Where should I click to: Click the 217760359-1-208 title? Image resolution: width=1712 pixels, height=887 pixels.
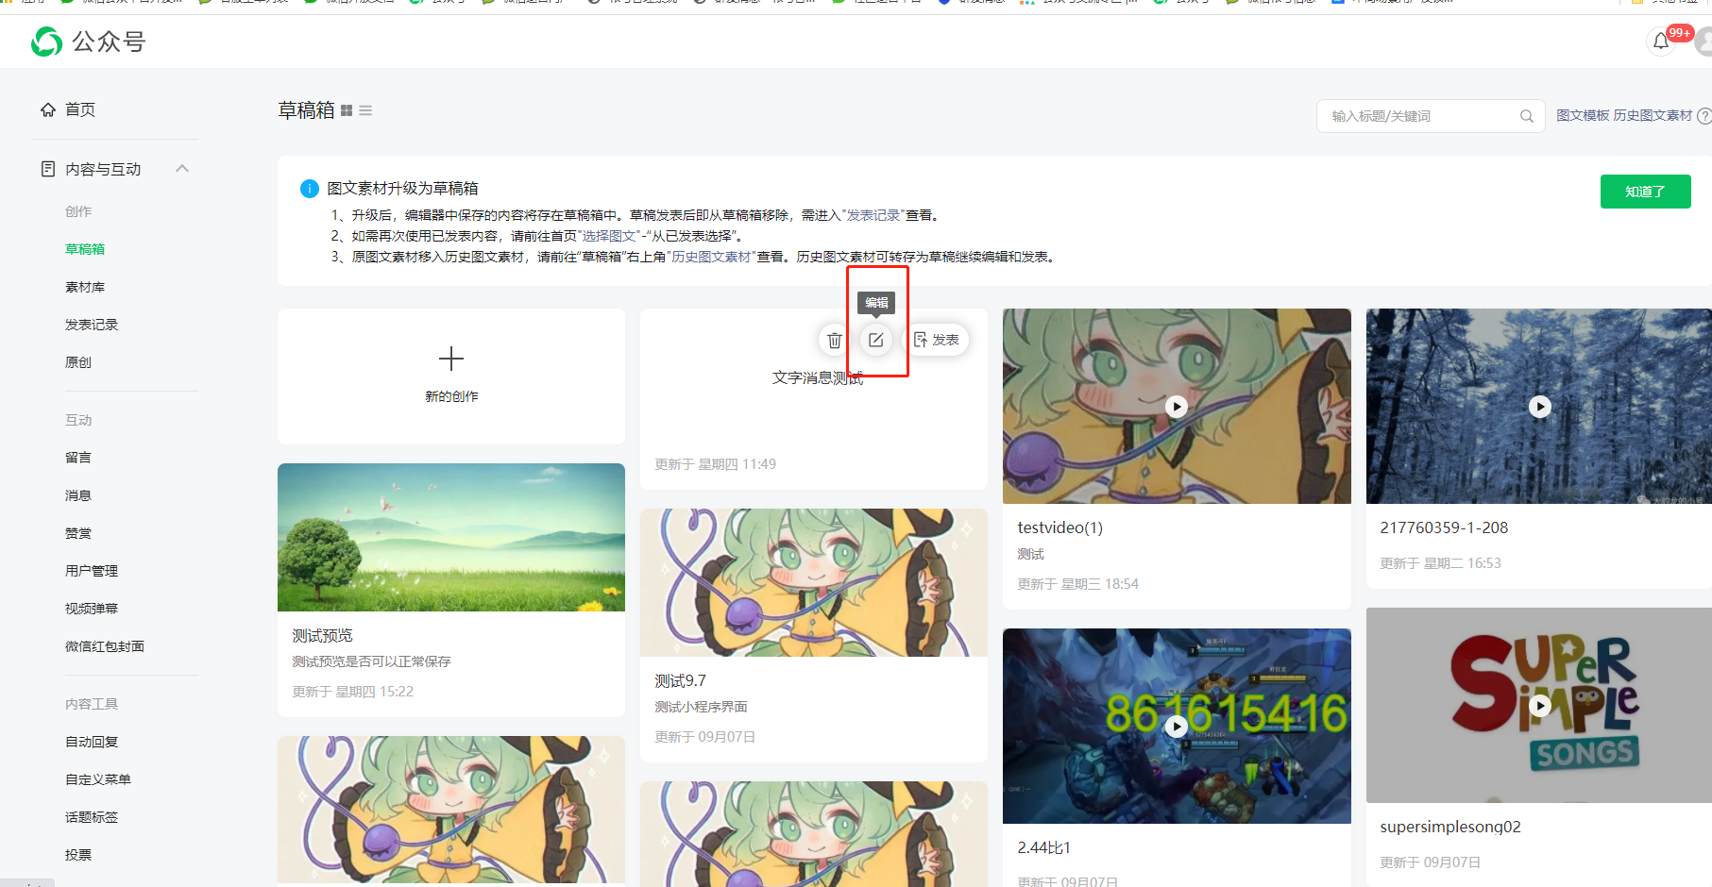pyautogui.click(x=1444, y=528)
